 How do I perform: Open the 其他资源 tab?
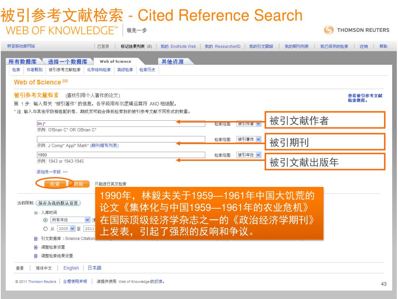[x=173, y=62]
